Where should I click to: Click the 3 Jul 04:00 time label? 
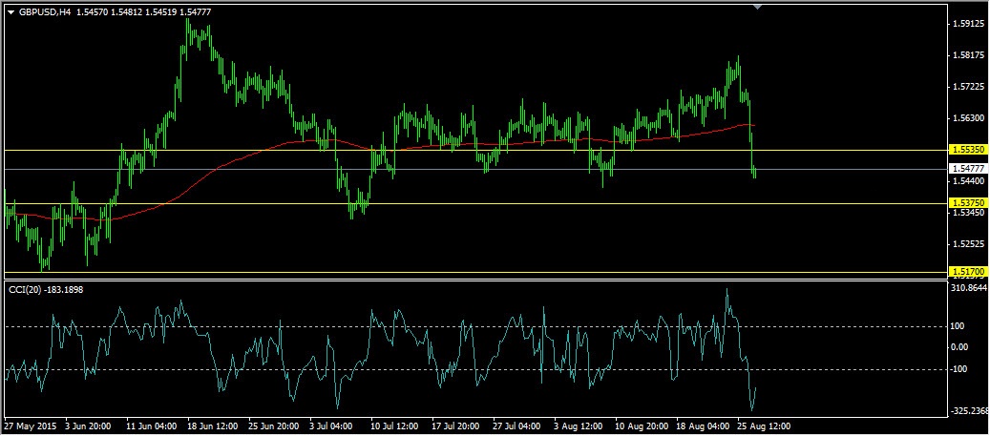point(333,426)
